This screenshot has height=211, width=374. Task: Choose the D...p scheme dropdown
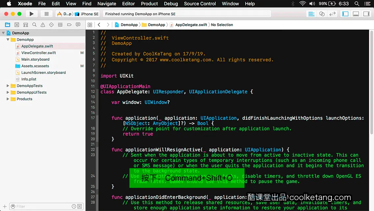click(x=64, y=14)
